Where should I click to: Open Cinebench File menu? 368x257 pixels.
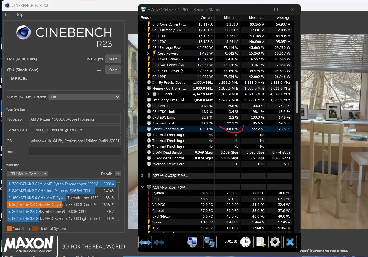point(7,14)
